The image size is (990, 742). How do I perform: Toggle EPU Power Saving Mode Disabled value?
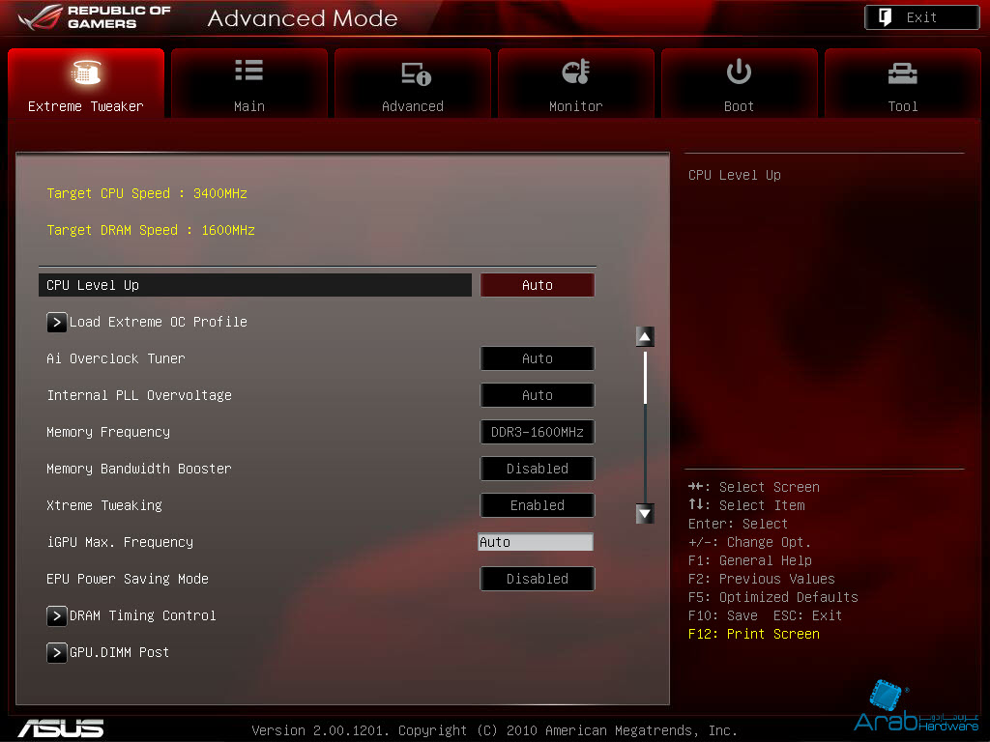pyautogui.click(x=538, y=579)
